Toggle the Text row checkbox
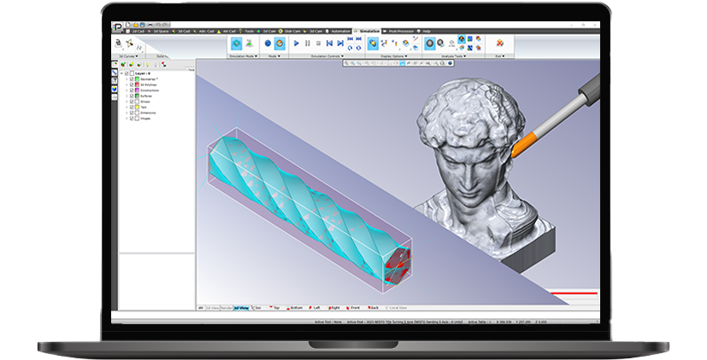Screen dimensions: 707x360 pyautogui.click(x=132, y=107)
